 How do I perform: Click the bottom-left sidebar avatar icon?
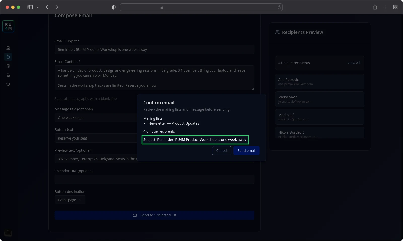pos(8,233)
